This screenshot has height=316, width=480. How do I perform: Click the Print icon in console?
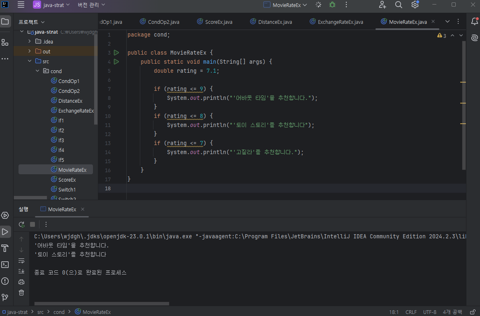point(21,282)
